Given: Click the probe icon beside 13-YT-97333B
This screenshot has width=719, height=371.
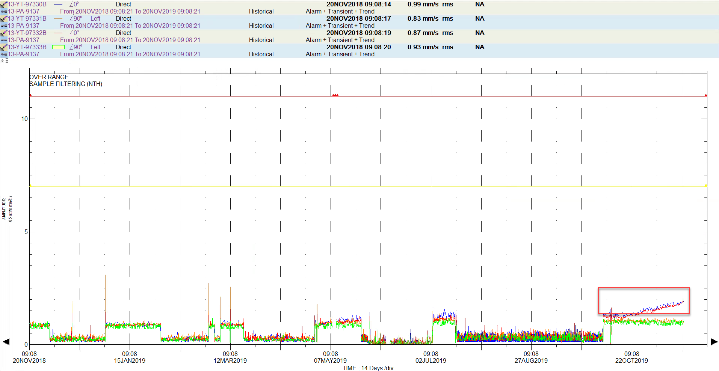Looking at the screenshot, I should 4,47.
